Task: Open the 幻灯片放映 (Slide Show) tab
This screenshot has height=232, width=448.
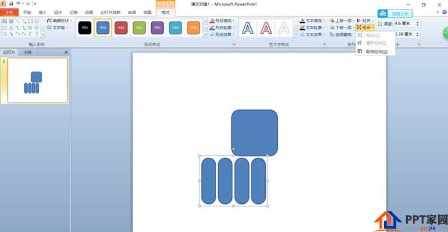Action: click(111, 13)
